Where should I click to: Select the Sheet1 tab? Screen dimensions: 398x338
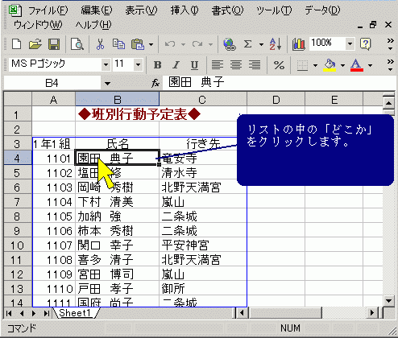tap(75, 313)
